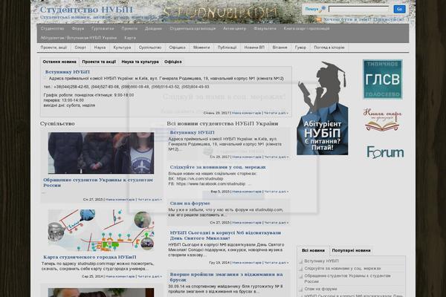Viewport: 446px width, 297px height.
Task: Open the Студентство item in the main menu
Action: tap(52, 28)
